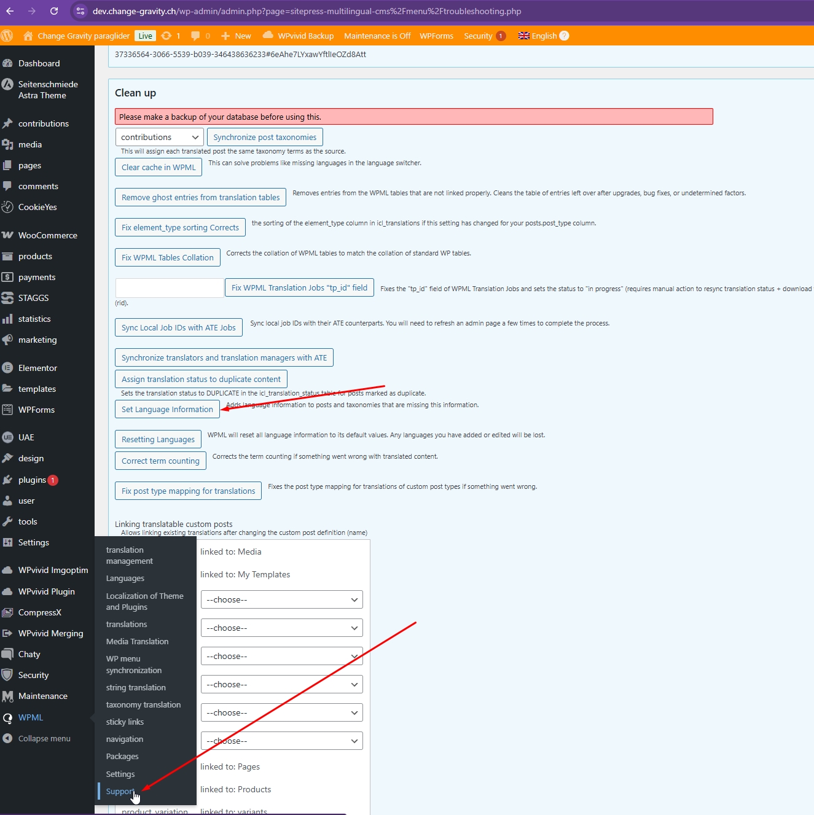Click Fix post type mapping for translations
The image size is (814, 815).
point(188,491)
